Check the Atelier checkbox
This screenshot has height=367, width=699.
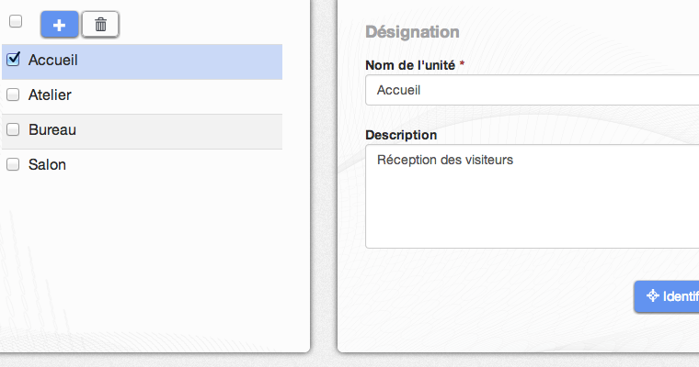13,95
